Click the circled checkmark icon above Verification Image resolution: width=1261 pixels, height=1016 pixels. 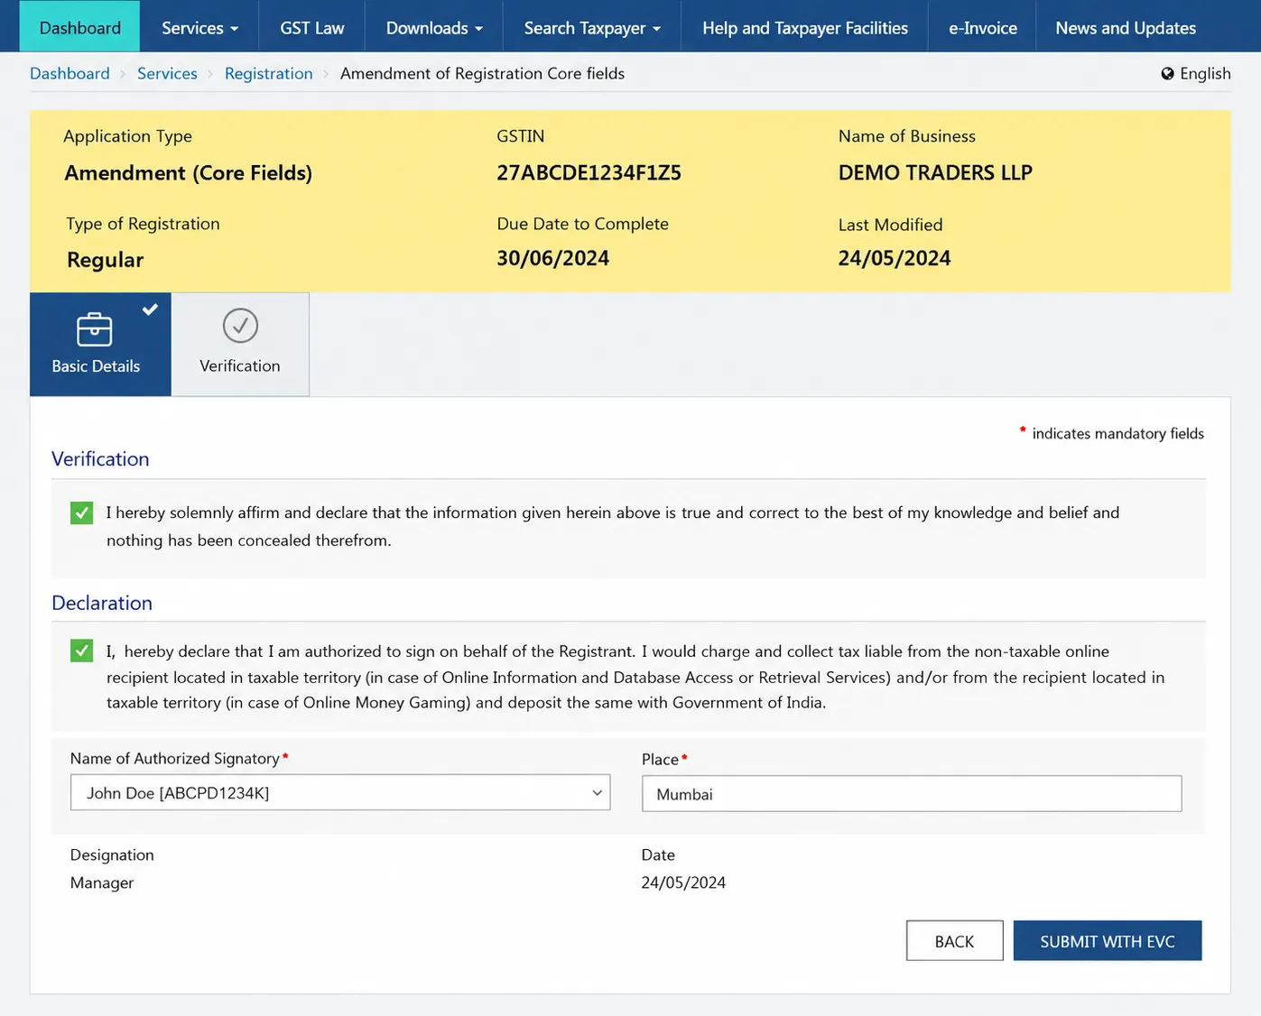point(240,326)
